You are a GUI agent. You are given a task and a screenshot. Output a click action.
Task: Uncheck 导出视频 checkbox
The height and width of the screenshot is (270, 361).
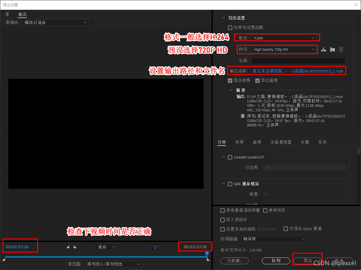tap(230, 80)
